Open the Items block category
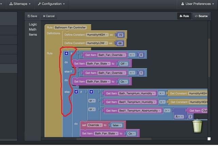 [33, 35]
